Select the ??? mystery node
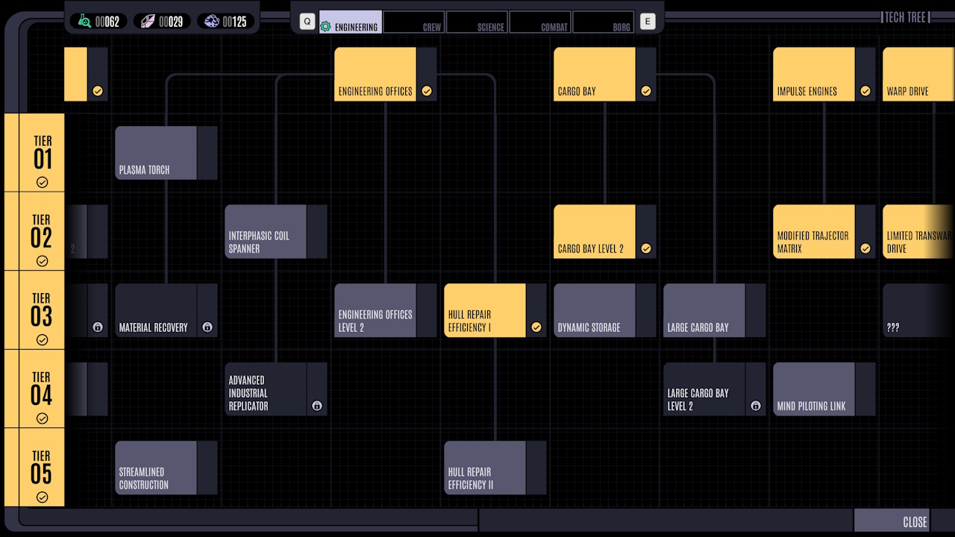The image size is (955, 537). coord(925,310)
